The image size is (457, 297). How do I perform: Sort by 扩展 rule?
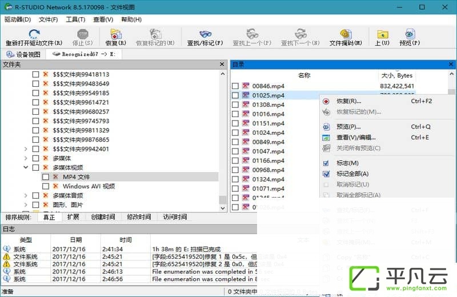[73, 217]
